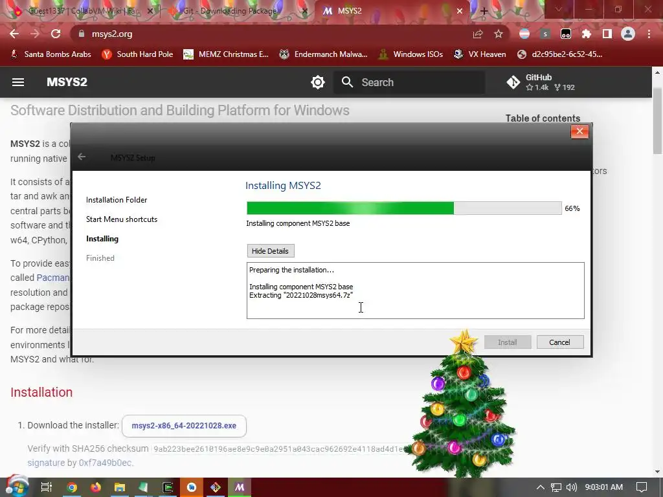The image size is (663, 497).
Task: Open the Git installer taskbar icon
Action: click(216, 487)
